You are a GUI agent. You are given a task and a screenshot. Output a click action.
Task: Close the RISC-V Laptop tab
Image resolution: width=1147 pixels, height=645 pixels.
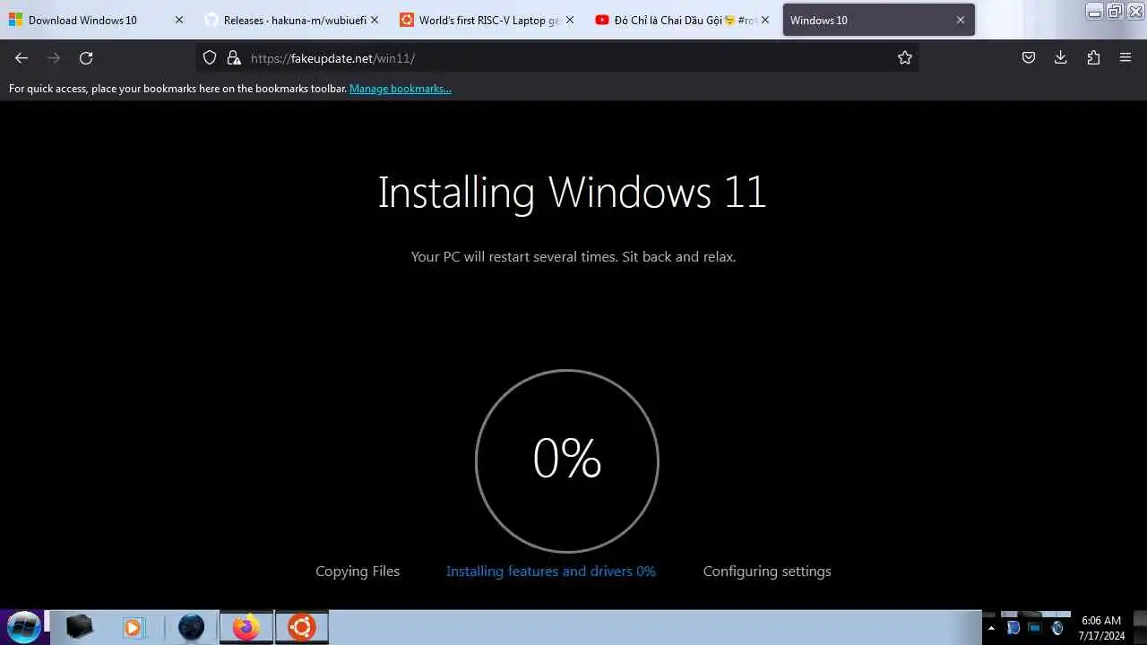click(x=569, y=20)
